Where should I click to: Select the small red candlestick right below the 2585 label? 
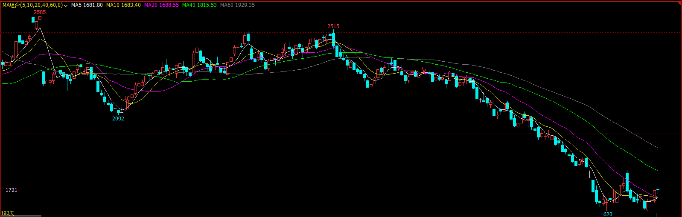tap(40, 18)
